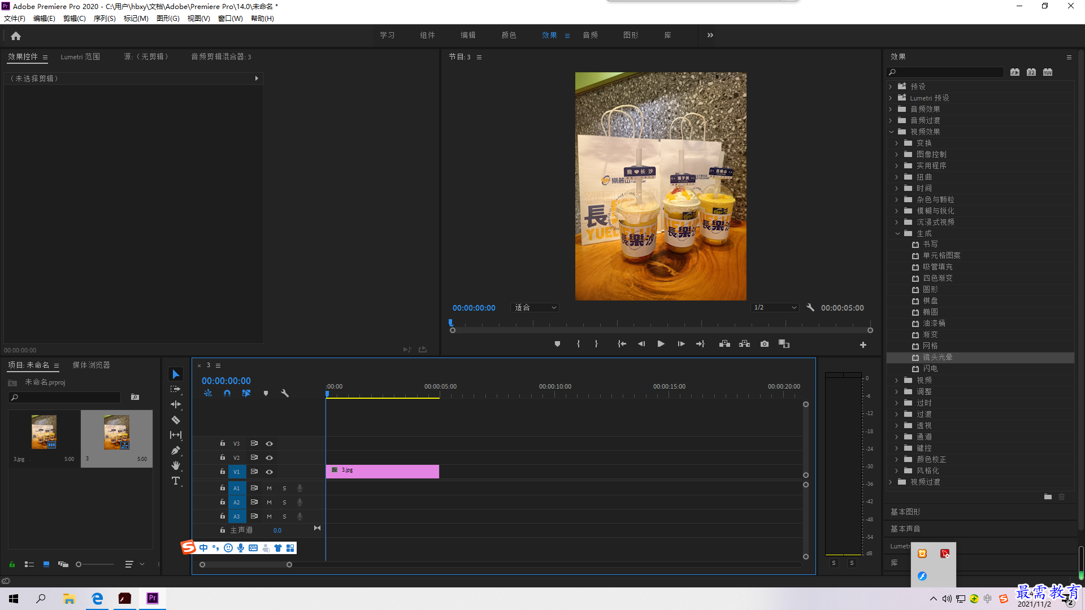Toggle sync lock on V3 track
Image resolution: width=1085 pixels, height=610 pixels.
[254, 444]
